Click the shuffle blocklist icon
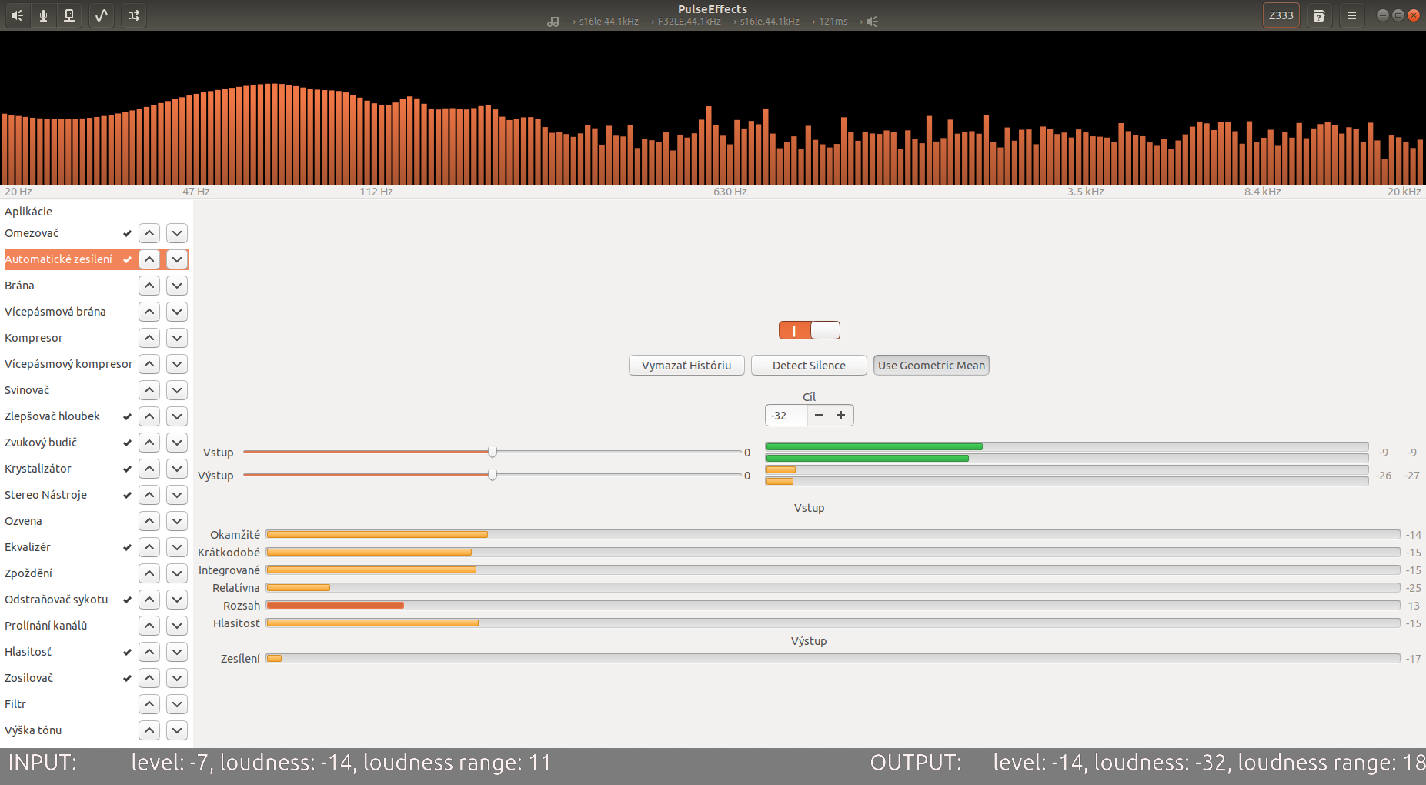 coord(134,15)
